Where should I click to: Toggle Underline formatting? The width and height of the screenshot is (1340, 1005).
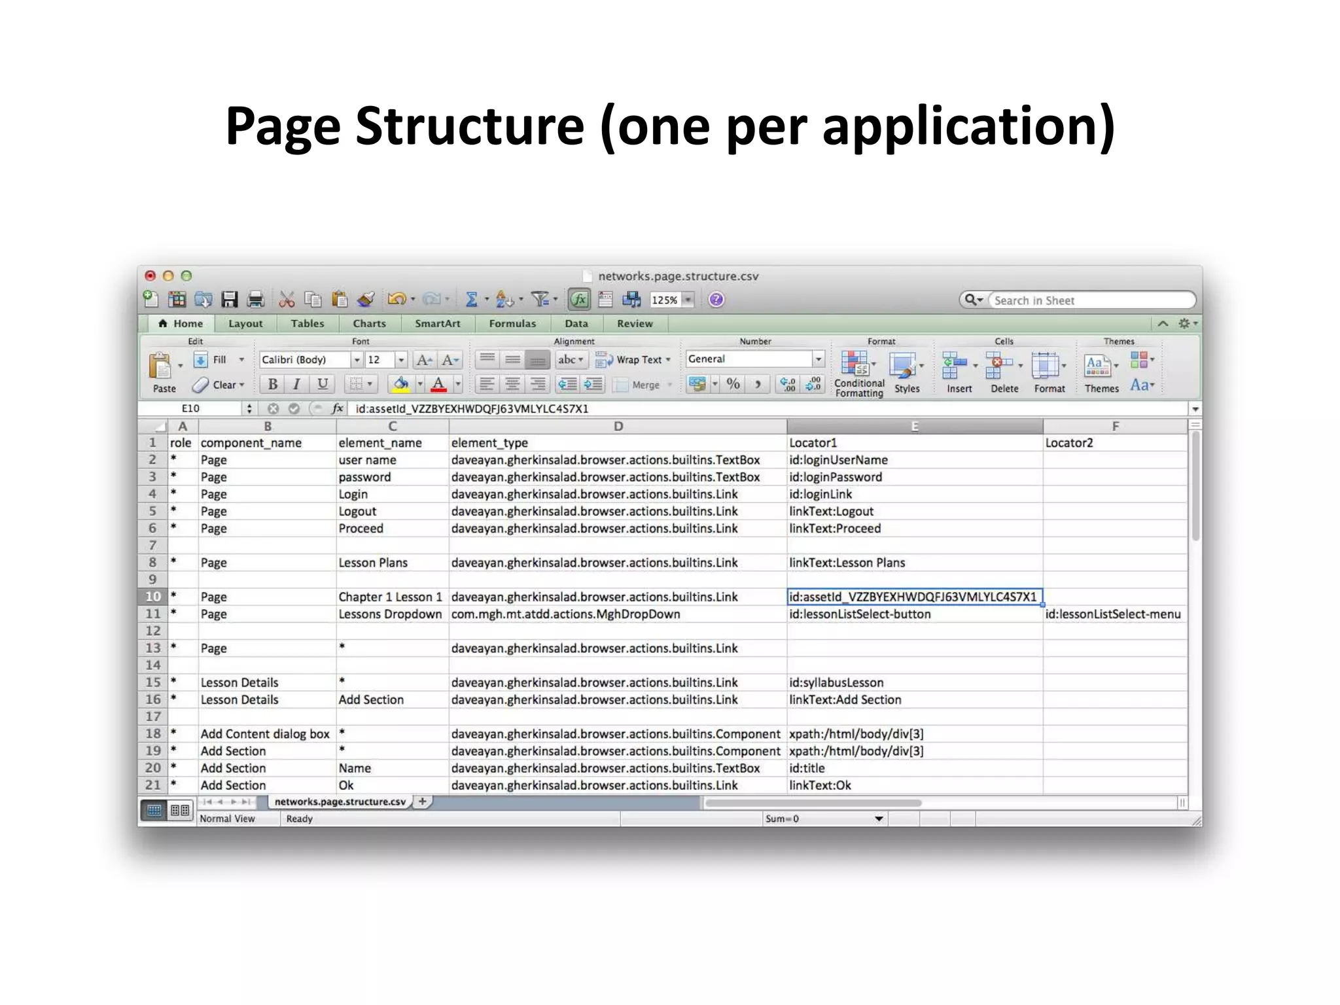(x=322, y=384)
